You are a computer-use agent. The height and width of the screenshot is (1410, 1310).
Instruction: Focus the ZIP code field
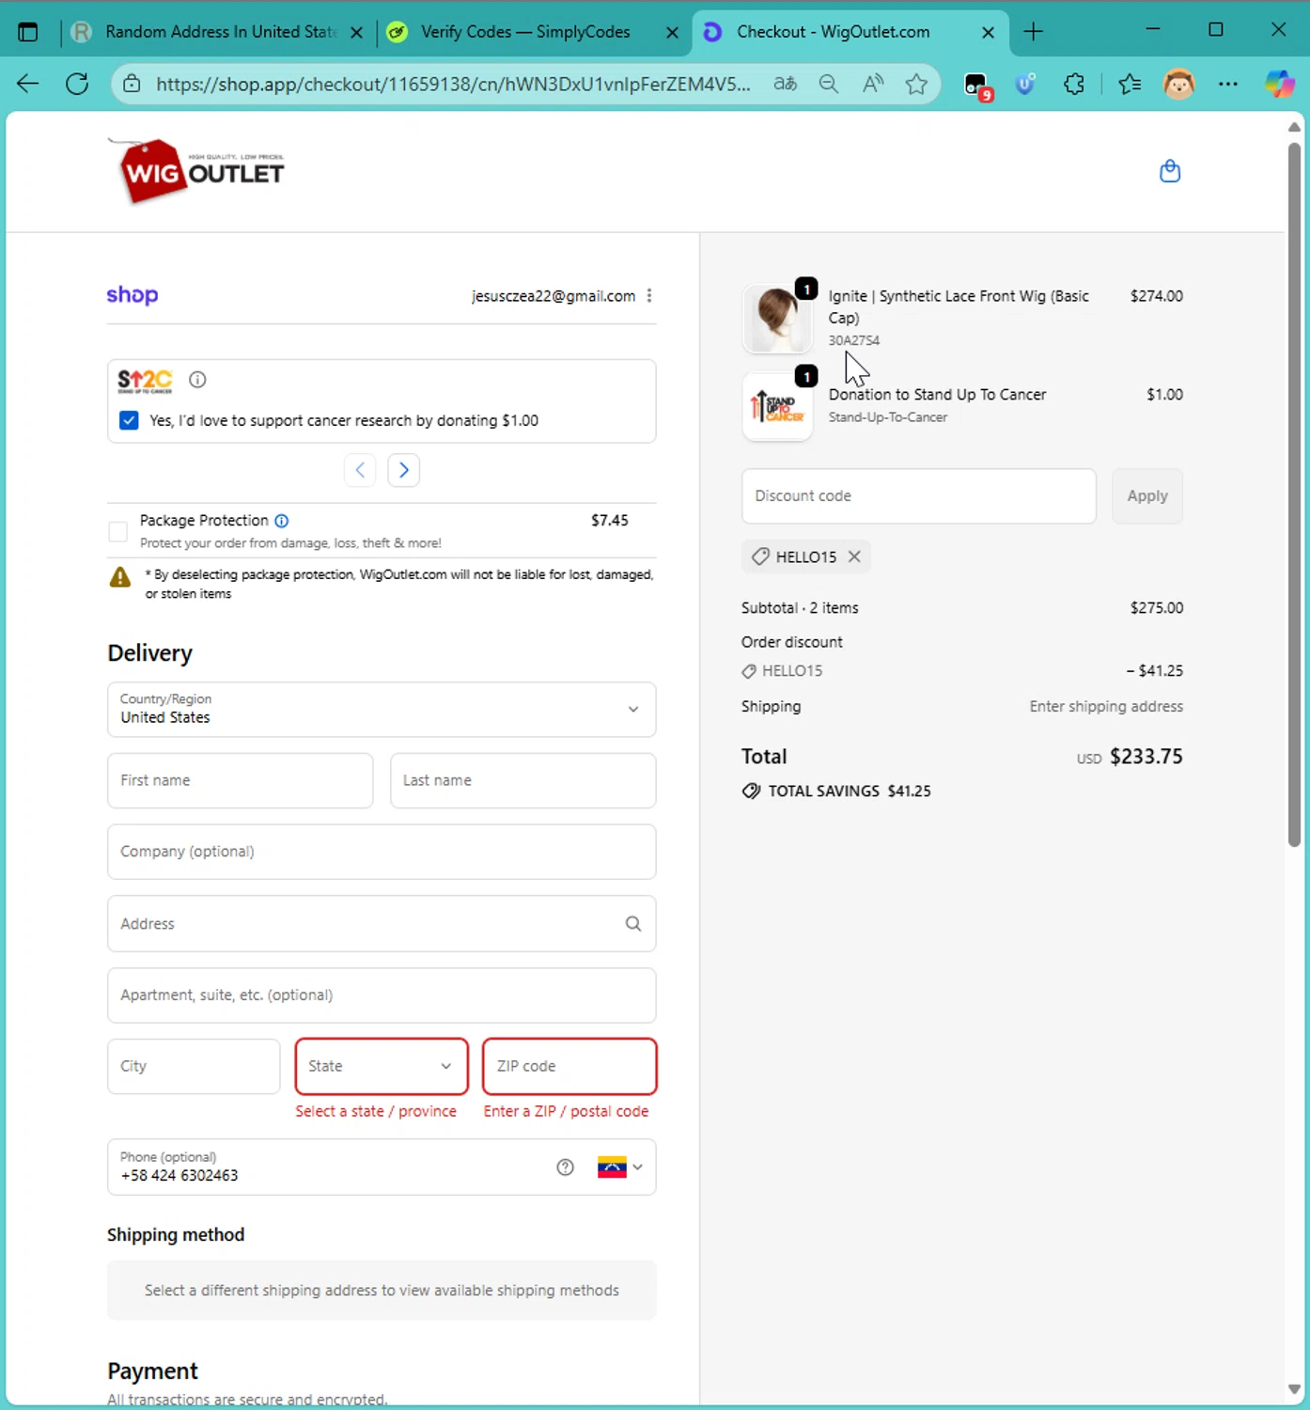[569, 1066]
